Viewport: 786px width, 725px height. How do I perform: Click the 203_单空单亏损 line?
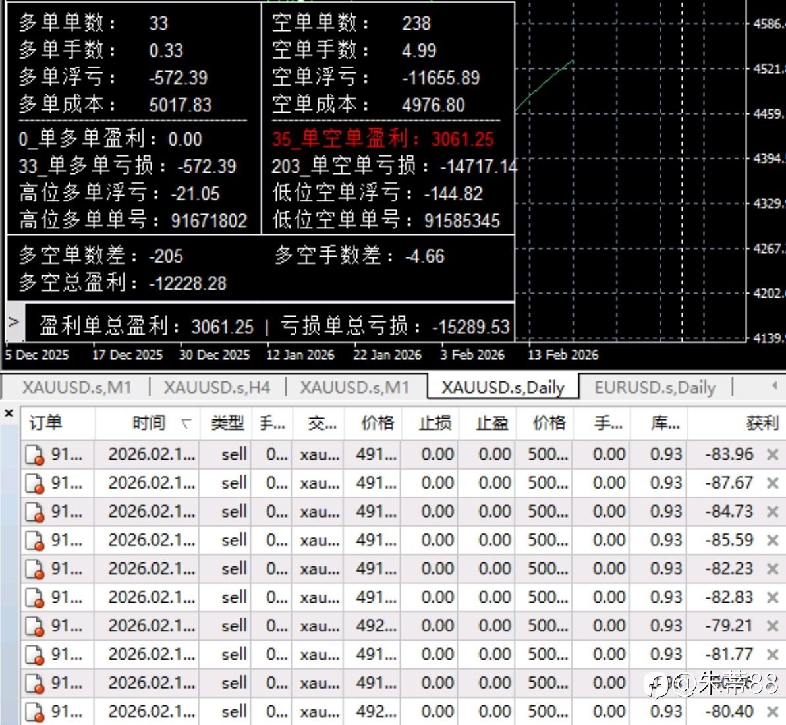[x=395, y=166]
